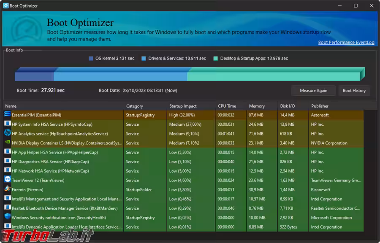Image resolution: width=380 pixels, height=243 pixels.
Task: Click the HP System Info service icon
Action: point(7,124)
